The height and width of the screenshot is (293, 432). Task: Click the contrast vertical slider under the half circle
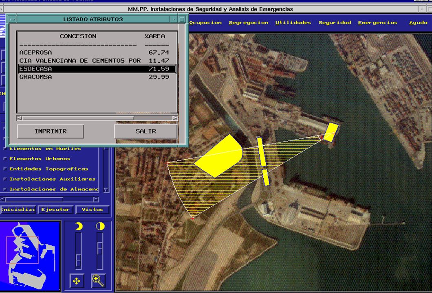click(x=100, y=251)
